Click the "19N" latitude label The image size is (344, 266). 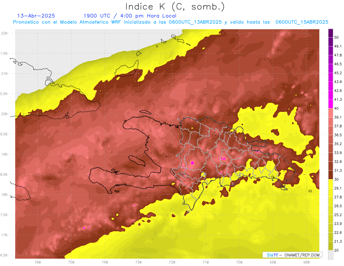[x=5, y=154]
